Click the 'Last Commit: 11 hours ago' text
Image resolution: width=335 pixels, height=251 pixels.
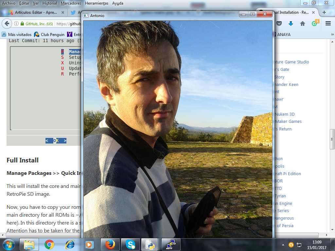[x=42, y=41]
